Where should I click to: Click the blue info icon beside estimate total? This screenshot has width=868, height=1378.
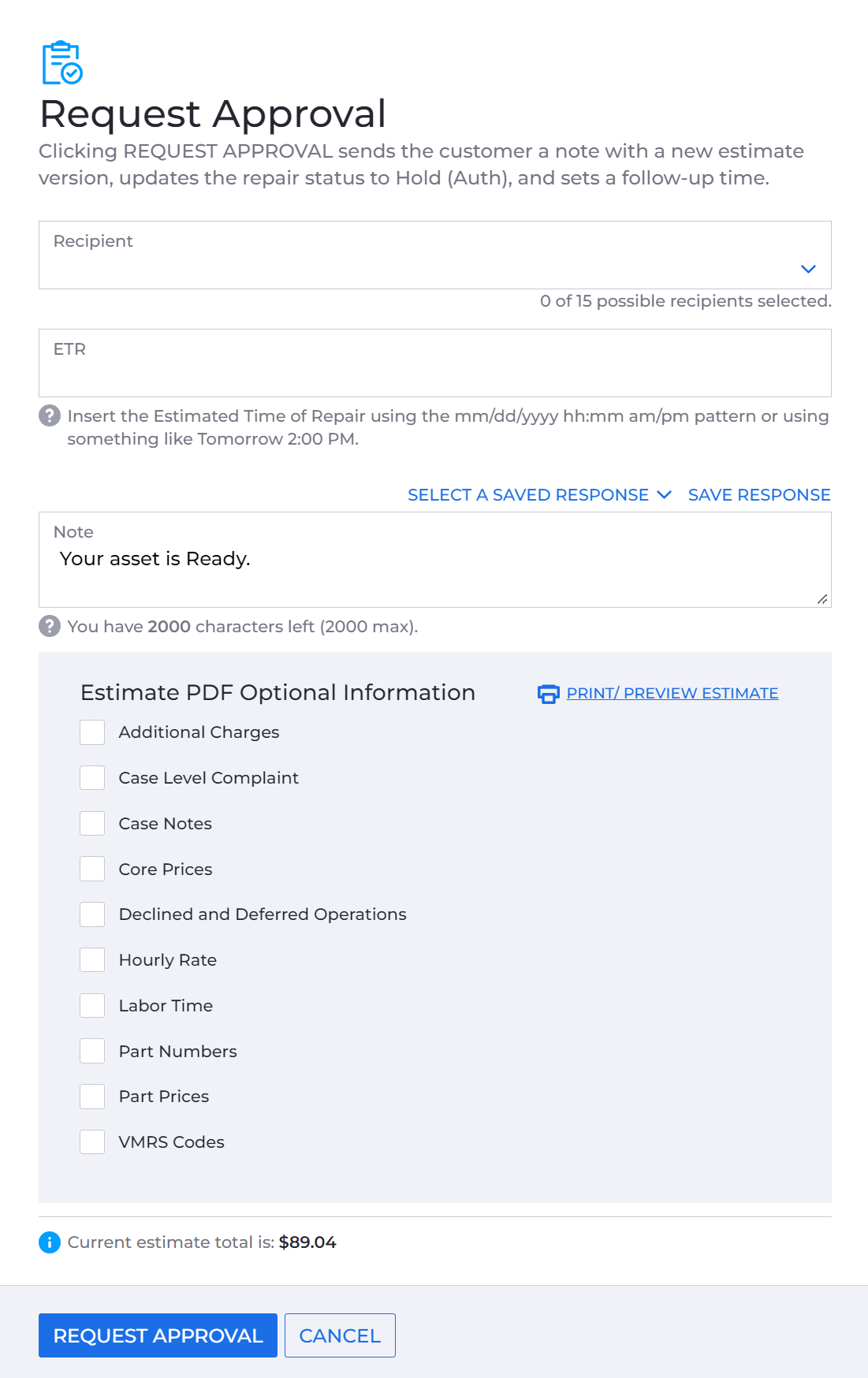(50, 1242)
